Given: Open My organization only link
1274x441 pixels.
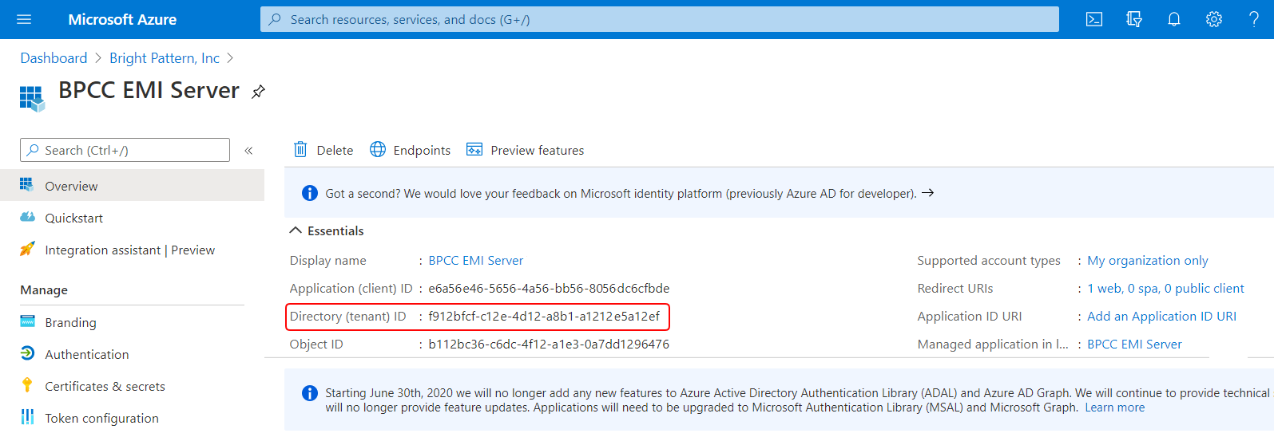Looking at the screenshot, I should [x=1148, y=260].
